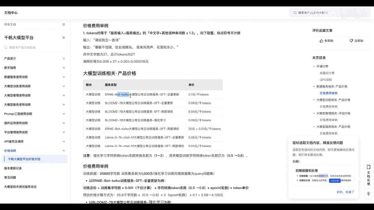Click the thumbs-up 有帮助 button
The height and width of the screenshot is (210, 374).
pos(326,41)
